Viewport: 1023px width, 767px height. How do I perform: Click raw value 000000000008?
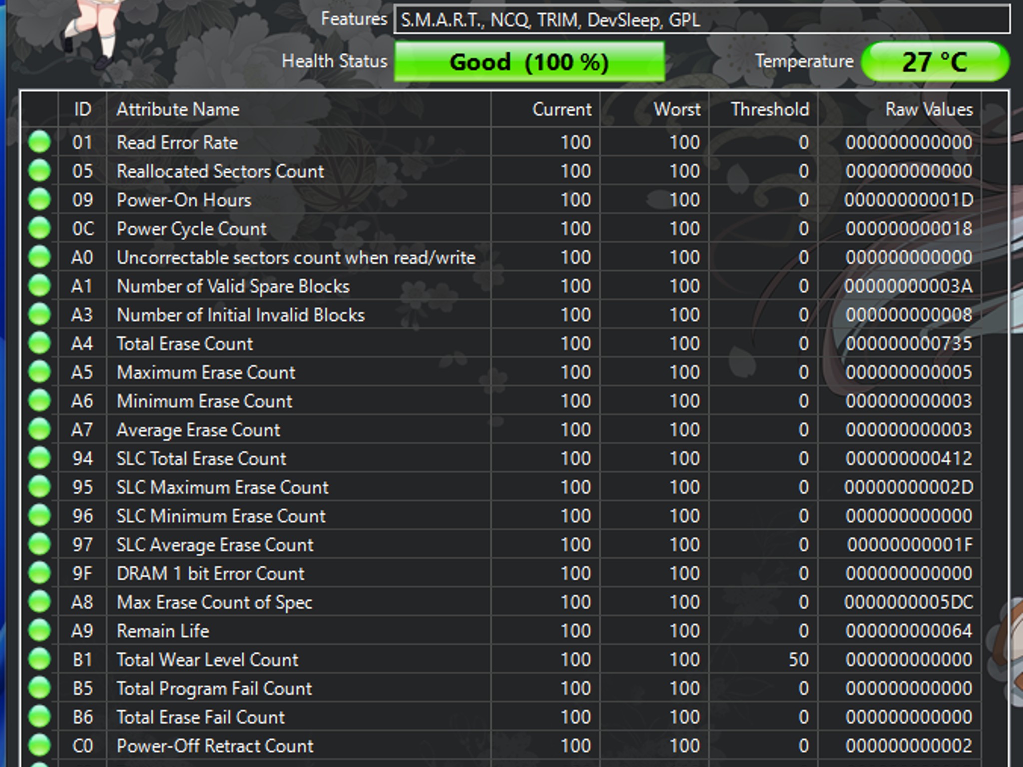pos(909,315)
